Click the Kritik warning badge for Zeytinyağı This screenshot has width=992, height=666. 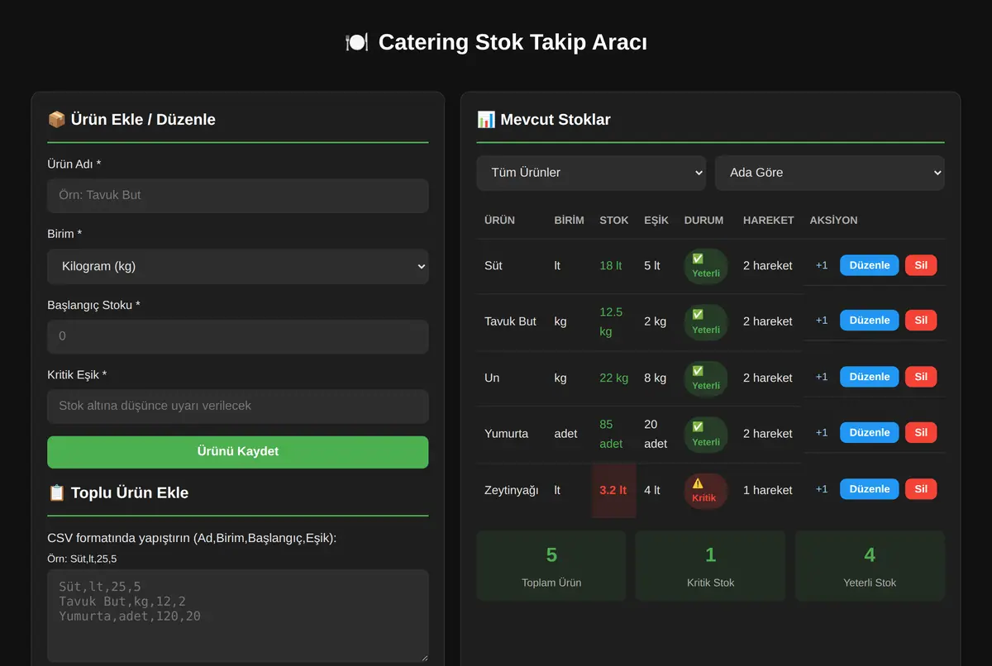(x=705, y=491)
